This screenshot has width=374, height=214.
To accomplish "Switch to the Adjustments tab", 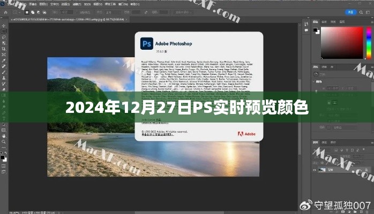I will (x=324, y=67).
